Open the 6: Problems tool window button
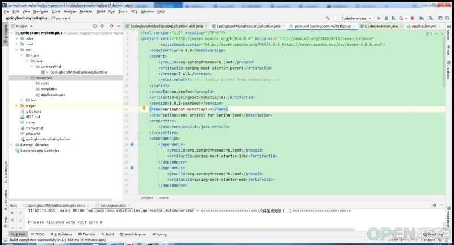 coord(61,234)
